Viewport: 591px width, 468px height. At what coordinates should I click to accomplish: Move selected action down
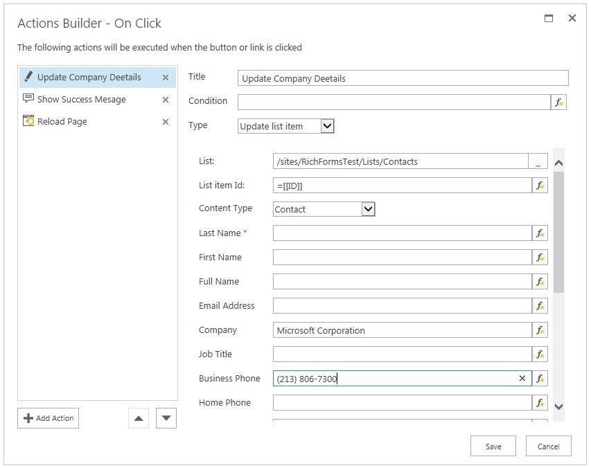pyautogui.click(x=166, y=418)
